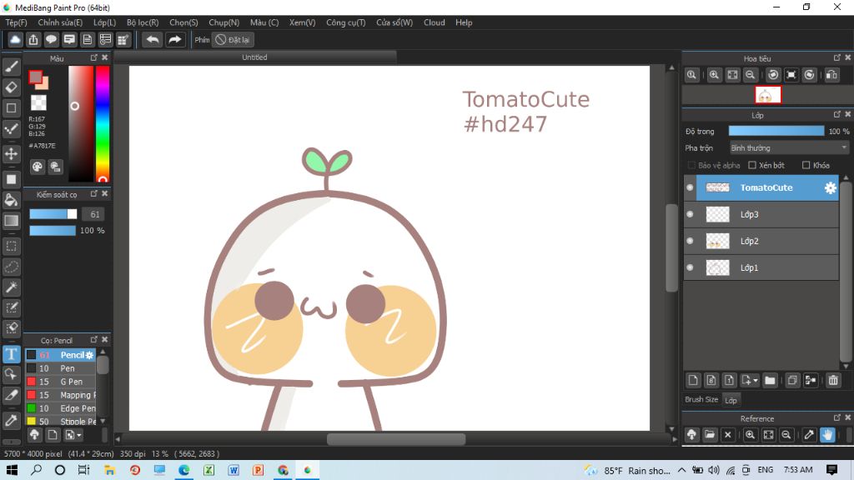Open Microsoft Word from the taskbar
Screen dimensions: 854x480
point(234,470)
